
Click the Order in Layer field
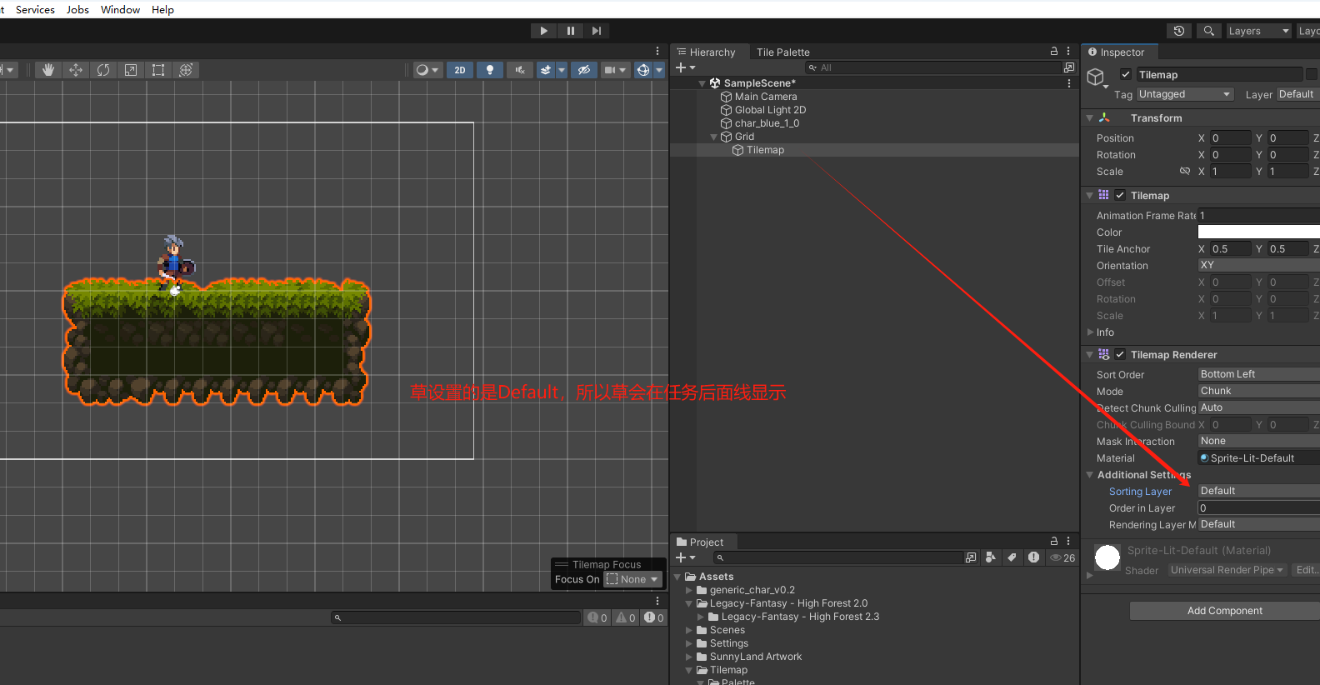click(x=1258, y=507)
